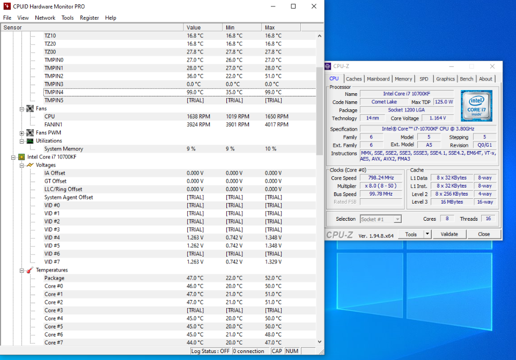The image size is (516, 360).
Task: Click the Fans PWM category icon
Action: click(30, 133)
